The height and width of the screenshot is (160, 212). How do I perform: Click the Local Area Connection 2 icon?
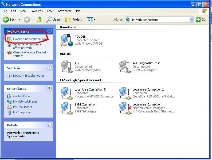pos(124,93)
